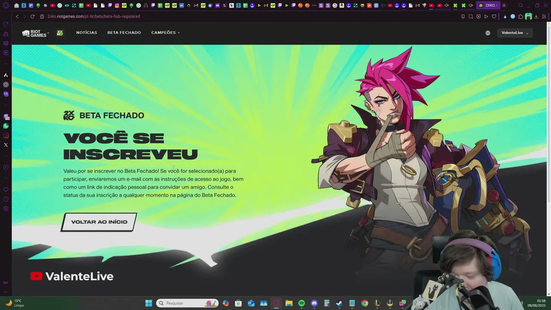The image size is (551, 310).
Task: Open the weather widget showing 15°C Limpo
Action: 15,303
